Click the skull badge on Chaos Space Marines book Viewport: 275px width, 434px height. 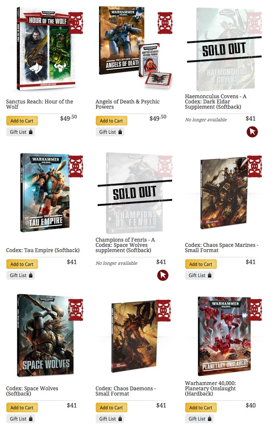click(254, 166)
